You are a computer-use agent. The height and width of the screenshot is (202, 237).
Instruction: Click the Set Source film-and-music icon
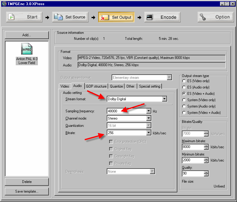58,17
